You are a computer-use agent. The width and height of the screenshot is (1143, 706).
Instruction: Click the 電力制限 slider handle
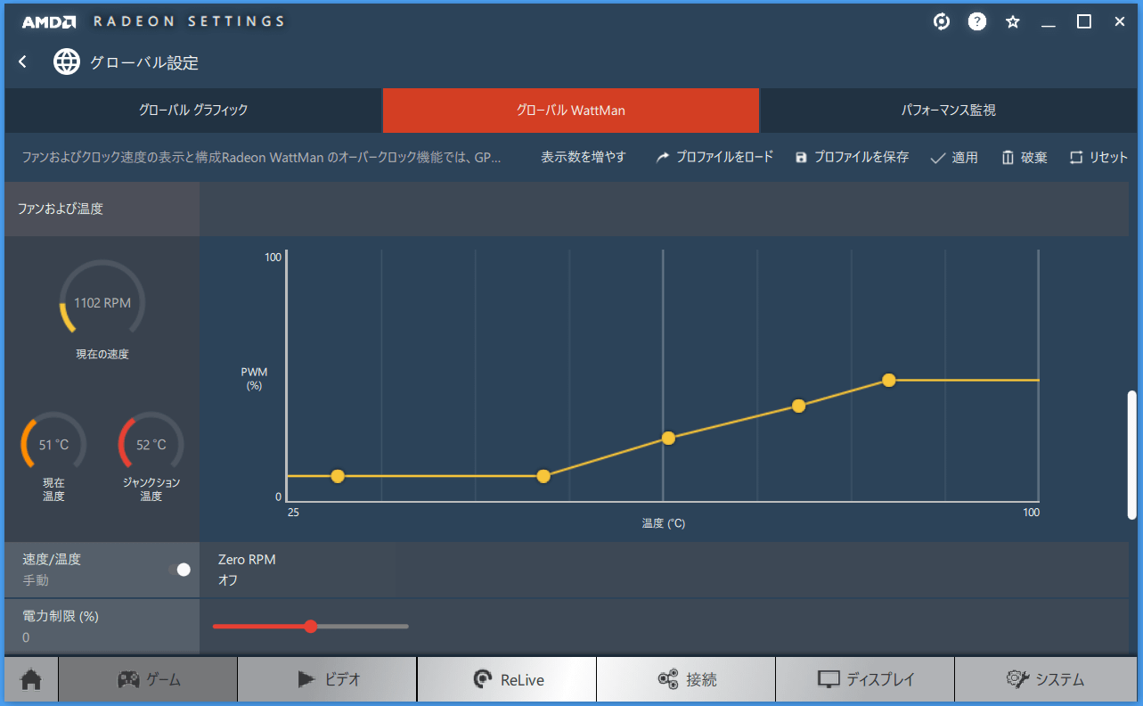coord(310,626)
